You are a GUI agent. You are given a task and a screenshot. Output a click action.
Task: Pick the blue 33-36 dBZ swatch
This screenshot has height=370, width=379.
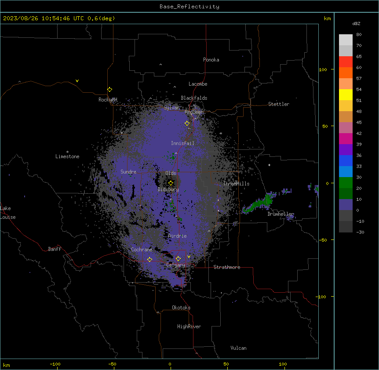346,160
